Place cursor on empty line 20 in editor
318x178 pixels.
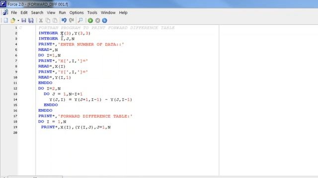tap(127, 133)
